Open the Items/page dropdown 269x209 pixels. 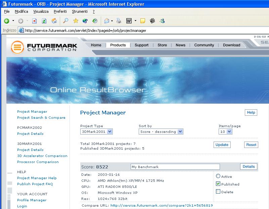point(225,132)
